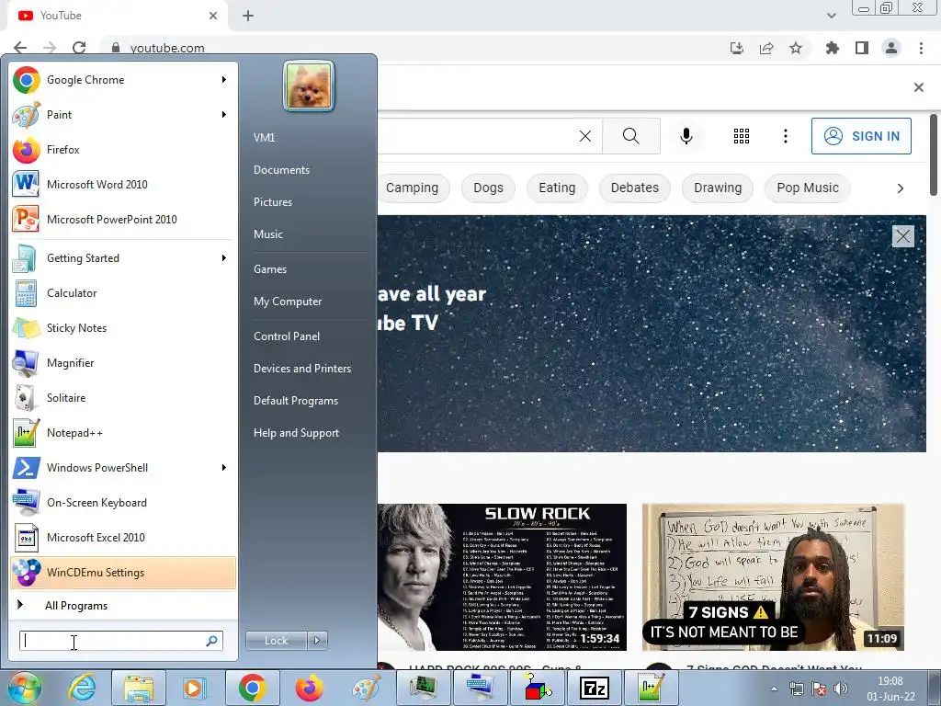The height and width of the screenshot is (706, 941).
Task: Open Pictures library link
Action: pos(272,202)
